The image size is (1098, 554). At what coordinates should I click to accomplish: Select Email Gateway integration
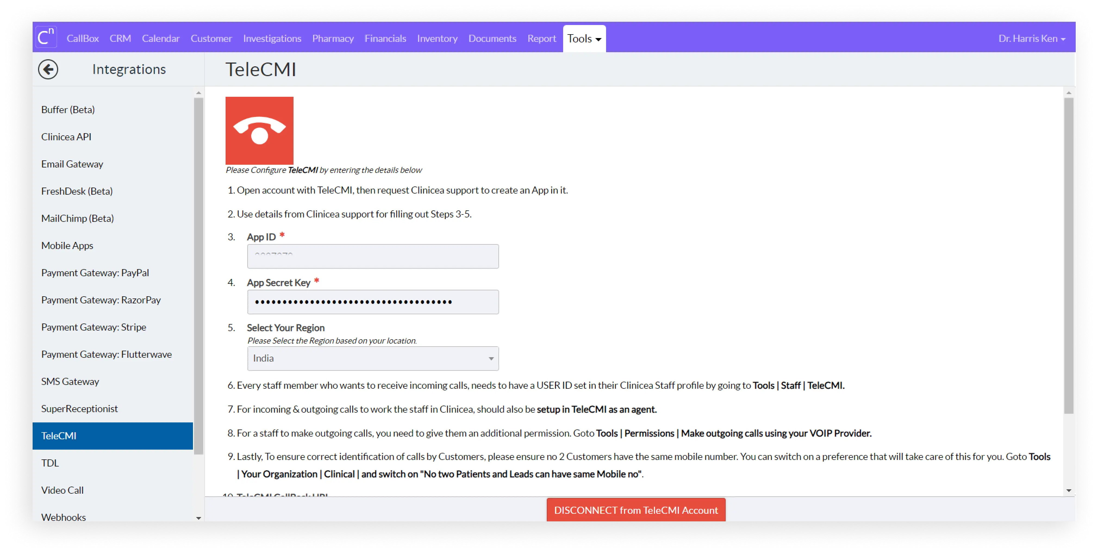pyautogui.click(x=113, y=164)
